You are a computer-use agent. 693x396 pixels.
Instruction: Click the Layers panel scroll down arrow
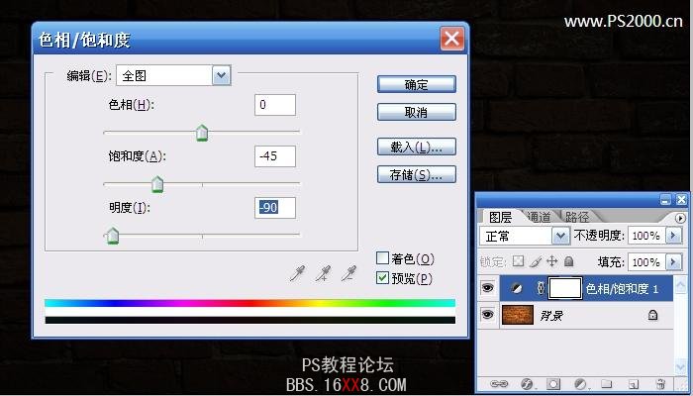681,367
